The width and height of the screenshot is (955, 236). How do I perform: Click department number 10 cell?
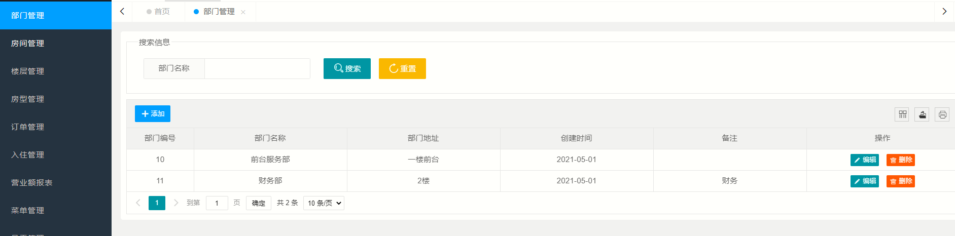pos(160,160)
